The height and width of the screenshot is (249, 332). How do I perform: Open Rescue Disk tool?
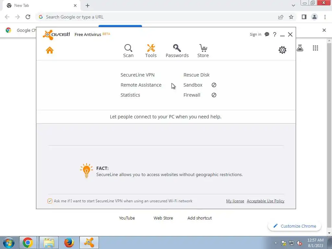pos(196,75)
